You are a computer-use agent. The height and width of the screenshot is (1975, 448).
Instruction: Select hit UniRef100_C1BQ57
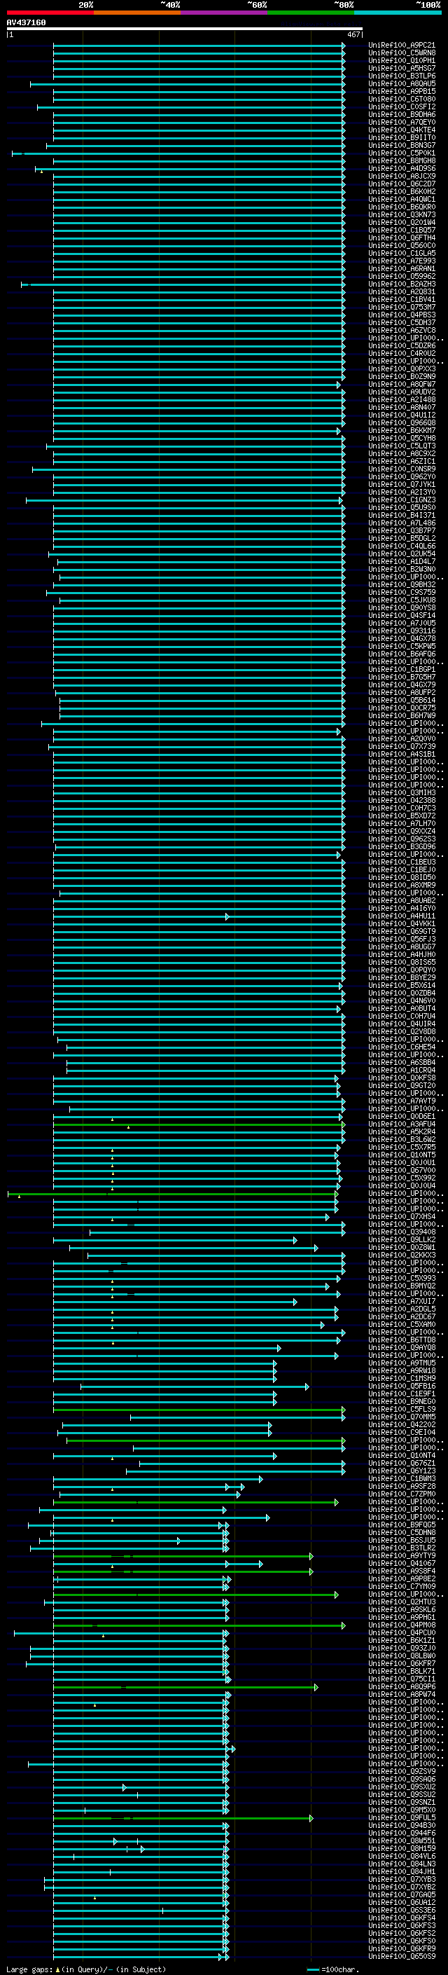pyautogui.click(x=402, y=230)
